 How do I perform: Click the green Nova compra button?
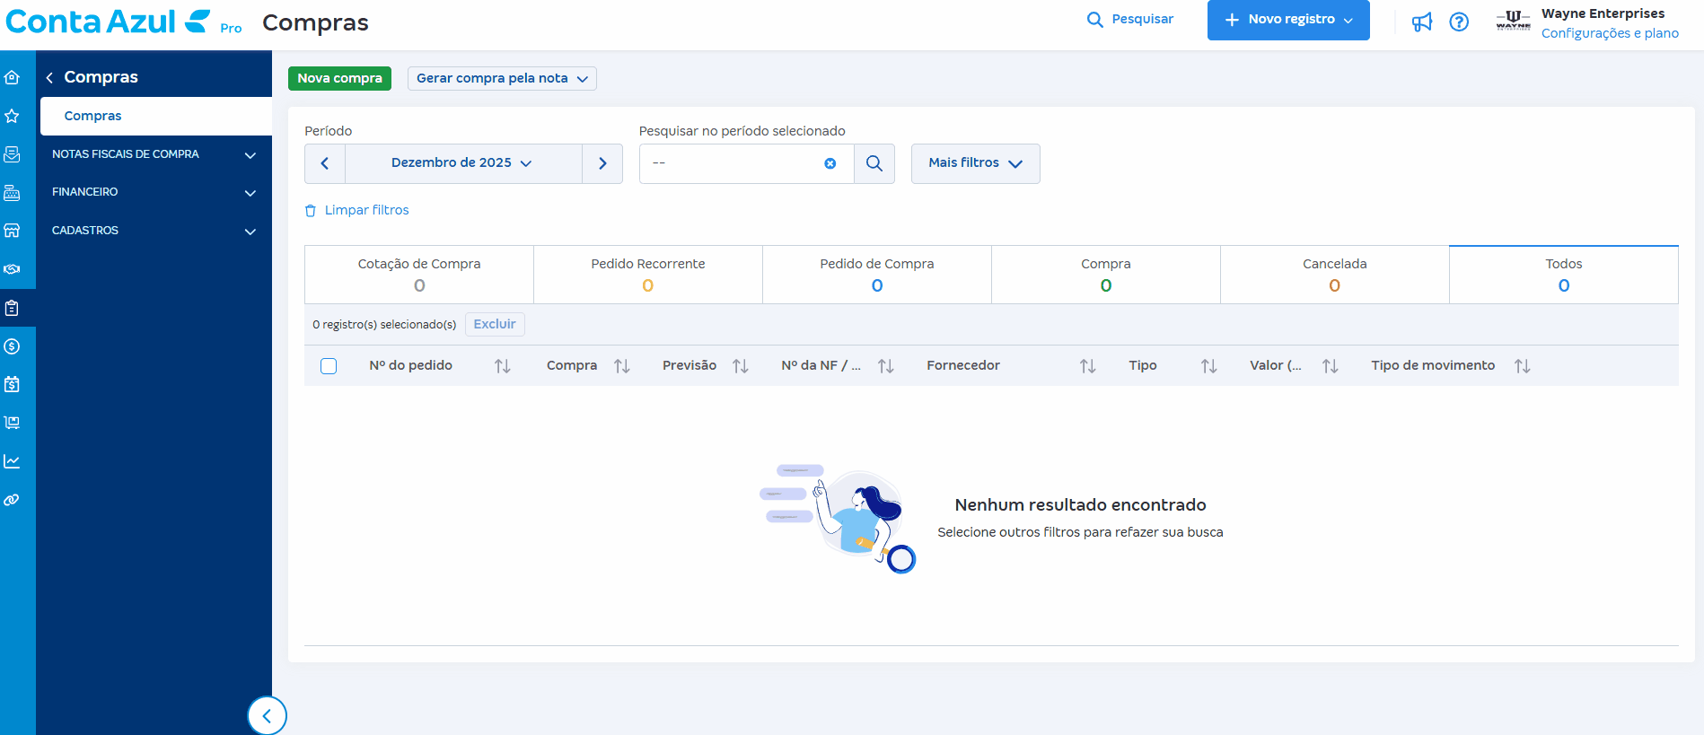click(x=339, y=78)
